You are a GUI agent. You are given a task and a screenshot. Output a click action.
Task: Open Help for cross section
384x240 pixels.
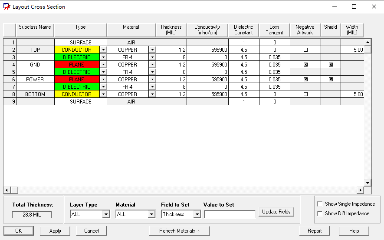354,231
